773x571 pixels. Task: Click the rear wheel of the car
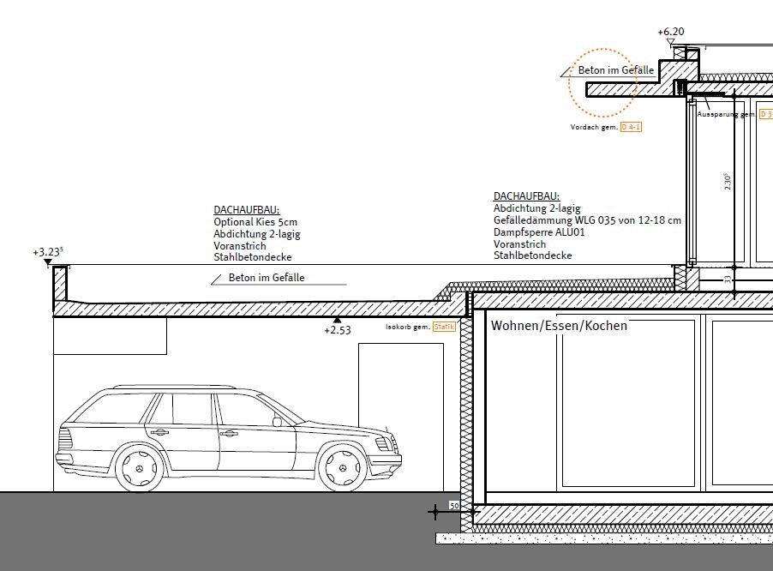pos(137,467)
